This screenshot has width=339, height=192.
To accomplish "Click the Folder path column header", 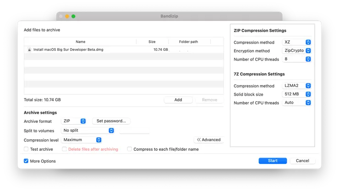I will pos(189,42).
